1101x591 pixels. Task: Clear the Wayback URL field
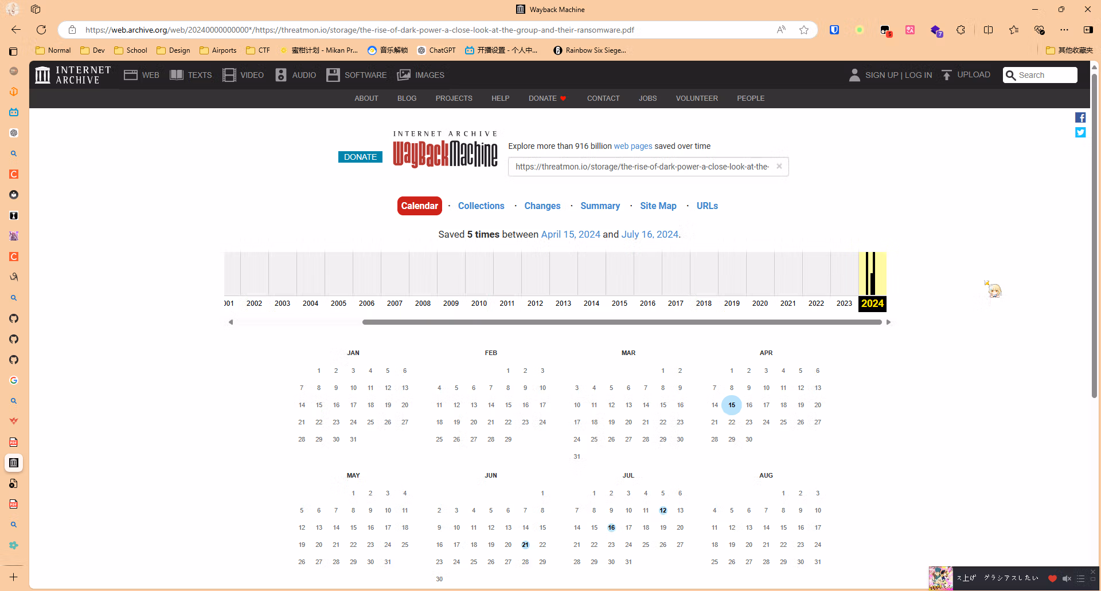tap(779, 166)
